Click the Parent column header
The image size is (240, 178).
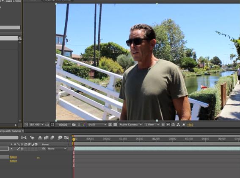(45, 144)
